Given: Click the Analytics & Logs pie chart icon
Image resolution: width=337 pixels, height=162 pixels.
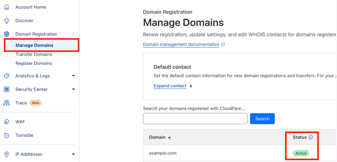Looking at the screenshot, I should (x=7, y=76).
